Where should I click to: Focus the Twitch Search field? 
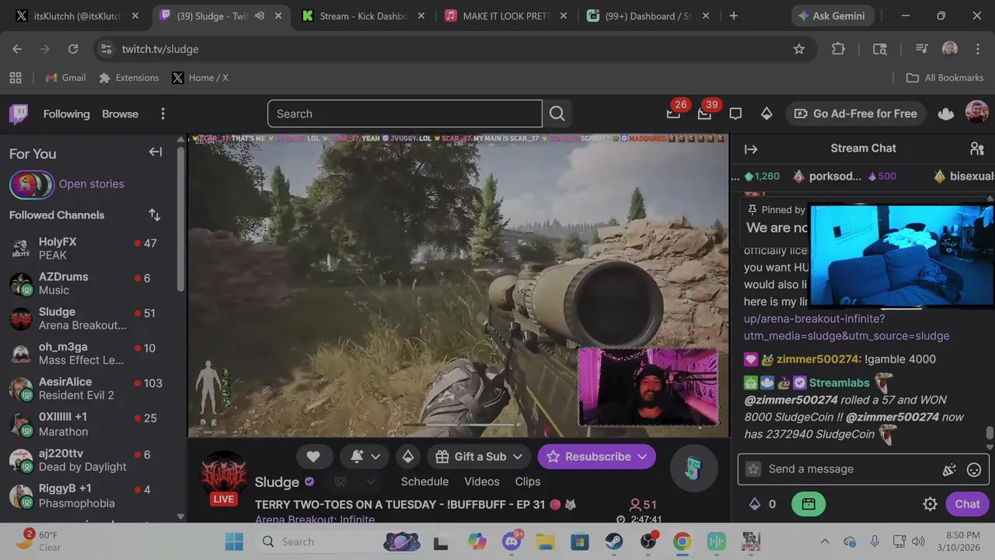click(x=404, y=114)
